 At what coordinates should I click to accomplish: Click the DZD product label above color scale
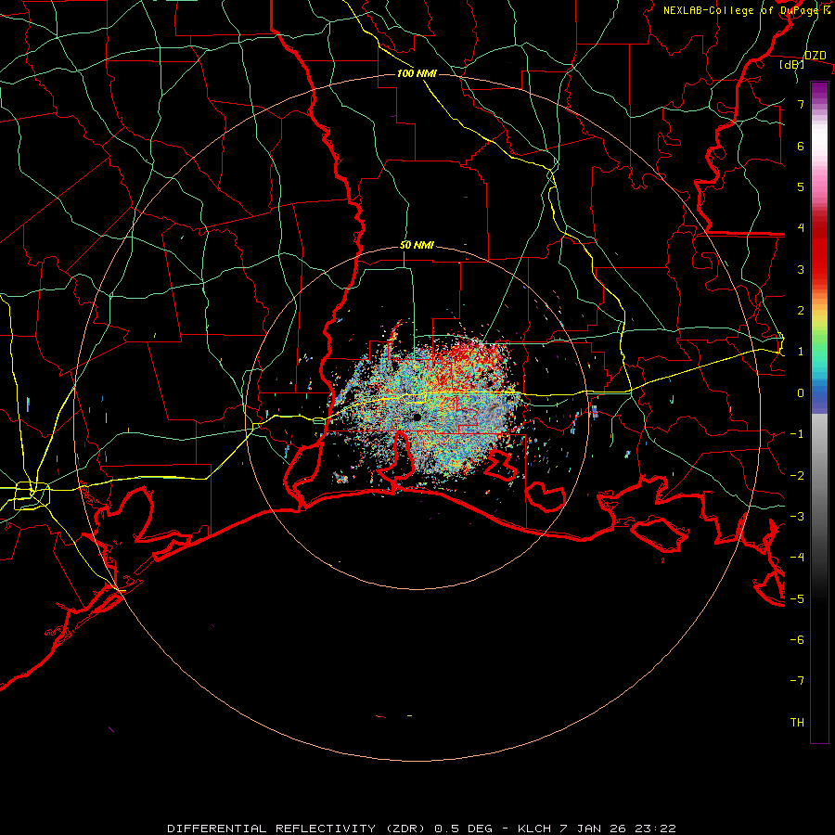pyautogui.click(x=815, y=56)
